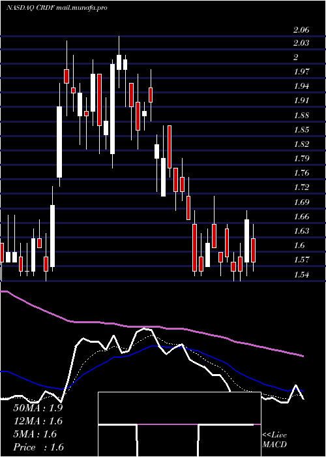The image size is (326, 457).
Task: Click the <<Live MACD label
Action: [x=274, y=439]
